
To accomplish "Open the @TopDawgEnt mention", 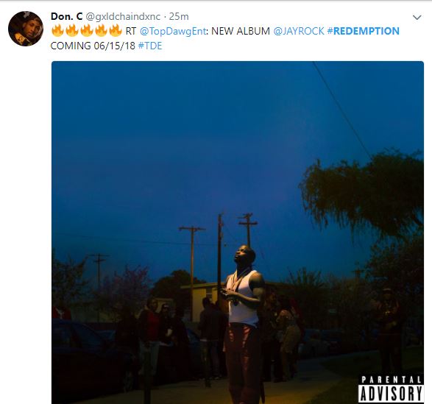I will [x=173, y=31].
